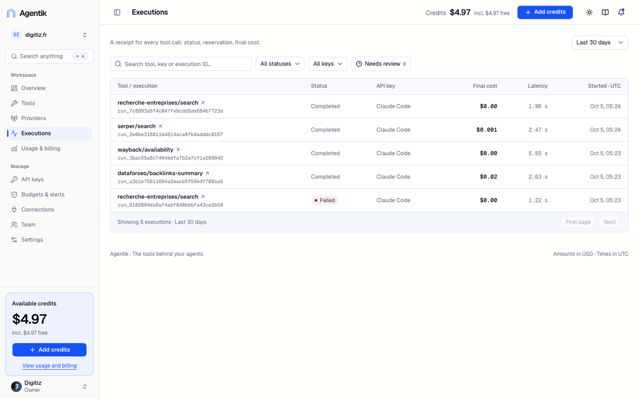Go to Overview in the sidebar

click(49, 88)
